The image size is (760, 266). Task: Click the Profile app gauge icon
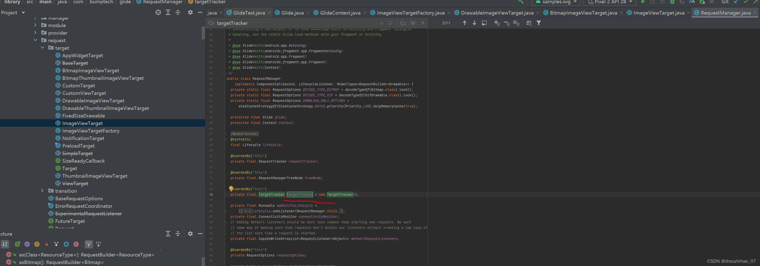pos(691,2)
